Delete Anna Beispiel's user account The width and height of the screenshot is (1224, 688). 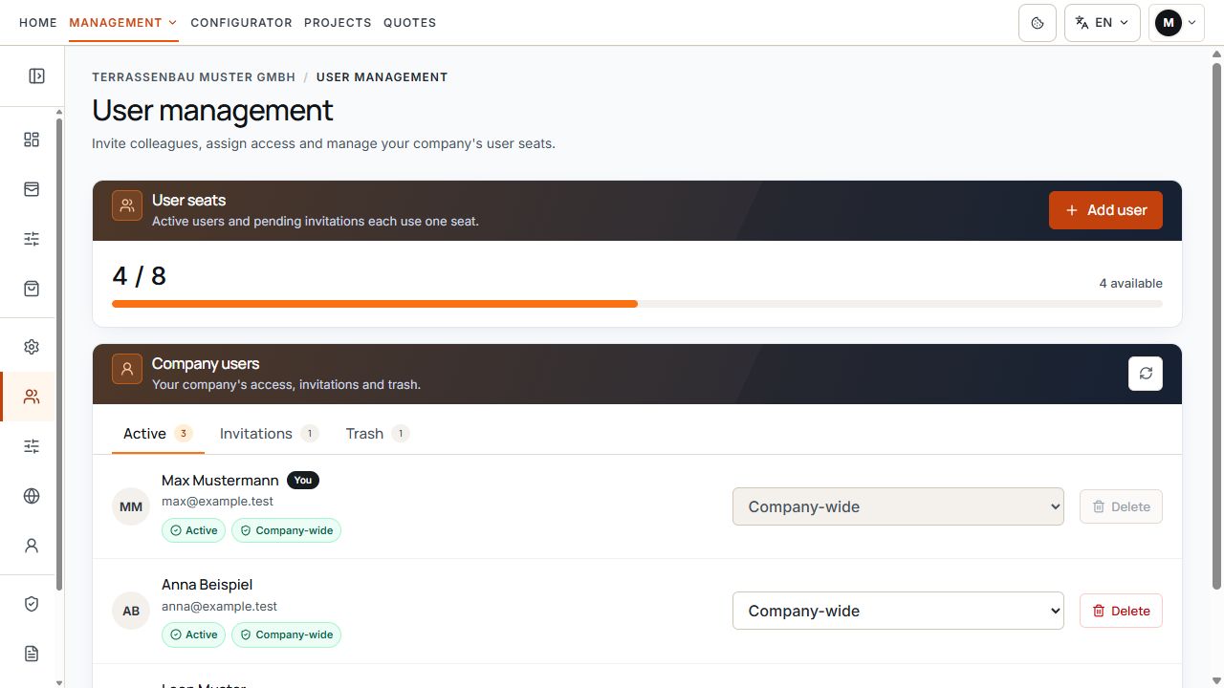tap(1121, 611)
